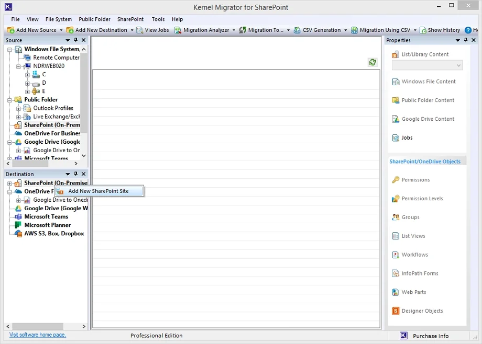This screenshot has width=482, height=344.
Task: Click the Workflows icon
Action: coord(396,255)
